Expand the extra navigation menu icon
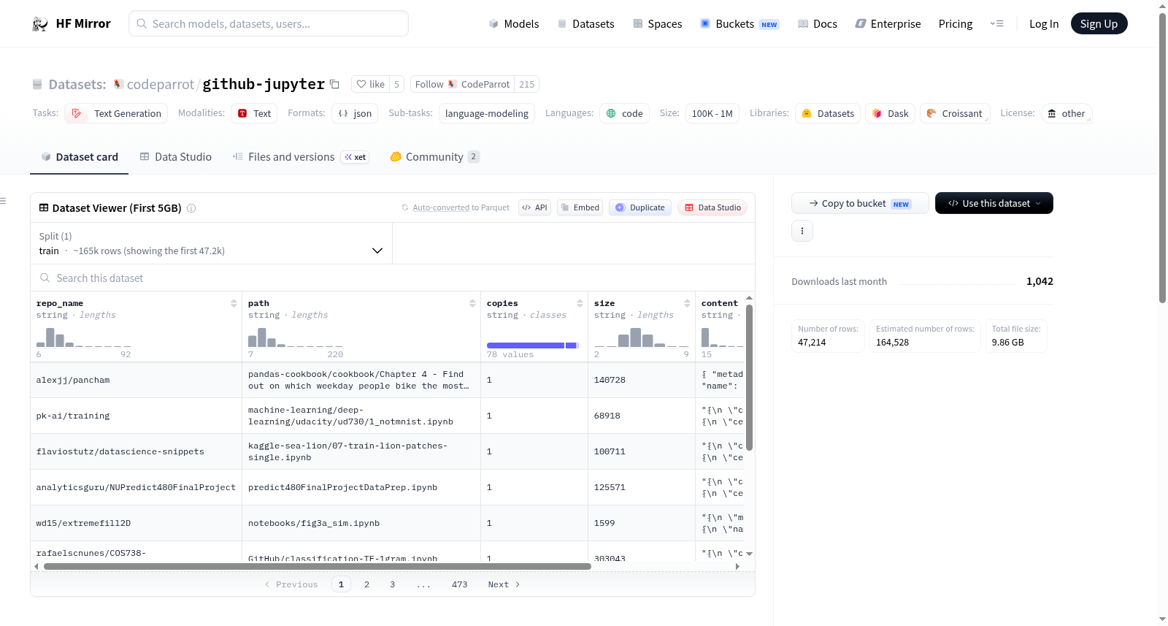This screenshot has width=1168, height=626. [x=996, y=23]
